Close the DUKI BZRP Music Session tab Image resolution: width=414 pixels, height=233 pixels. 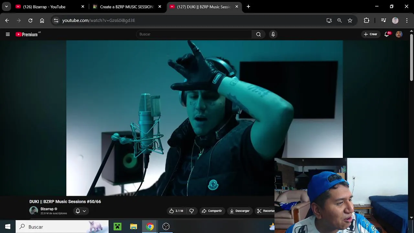(x=237, y=6)
